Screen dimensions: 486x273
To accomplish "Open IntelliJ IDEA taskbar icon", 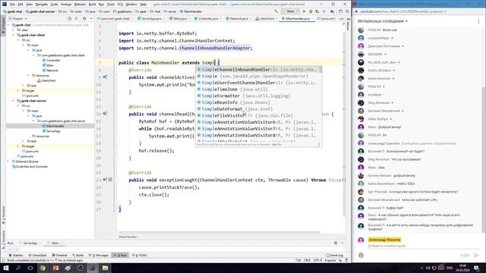I will point(93,268).
